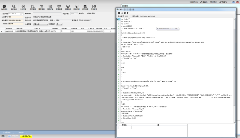Click the 库存查询 inventory search icon

[14, 7]
